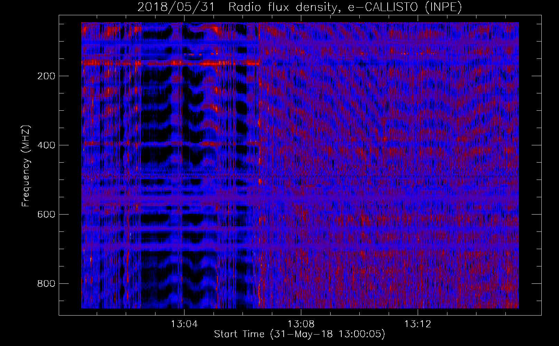Click the '200' frequency tick label

[46, 76]
